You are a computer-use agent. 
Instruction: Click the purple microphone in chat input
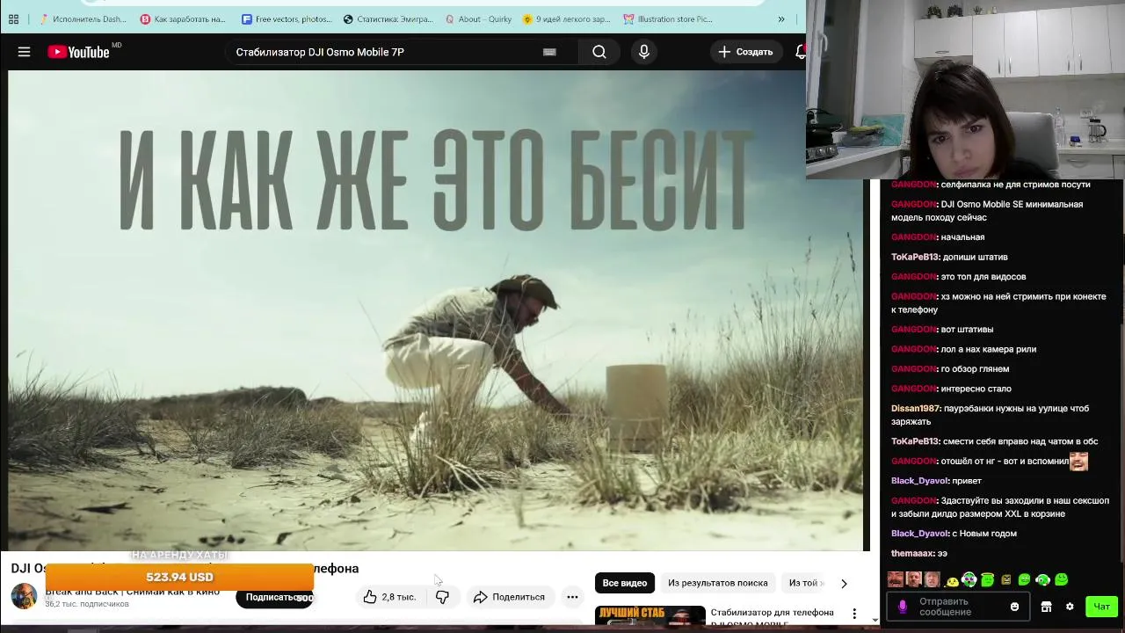902,607
